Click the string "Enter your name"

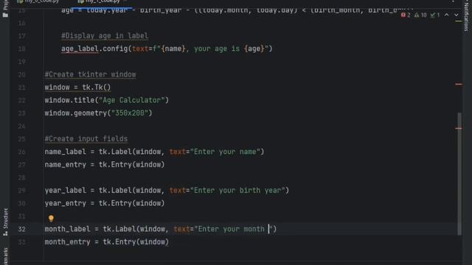click(x=225, y=152)
